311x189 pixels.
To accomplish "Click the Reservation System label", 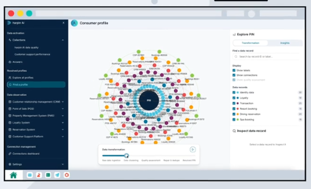I will click(x=24, y=130).
